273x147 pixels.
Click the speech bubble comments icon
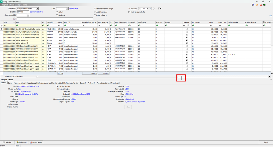270,16
